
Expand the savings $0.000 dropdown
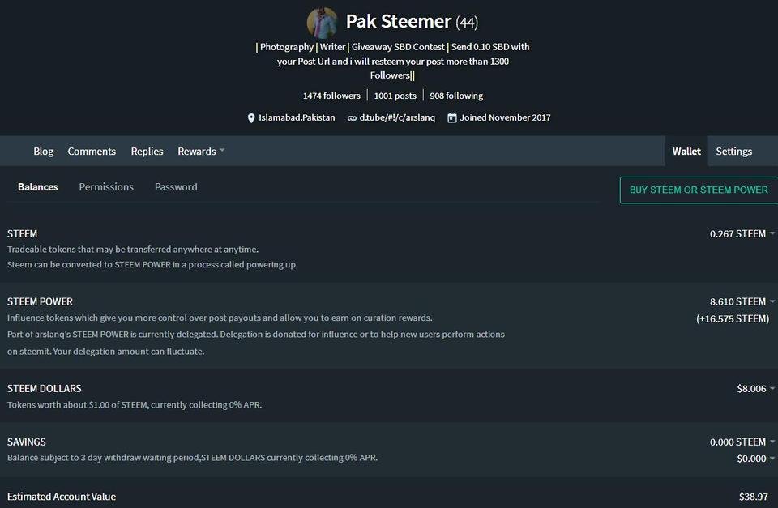[755, 459]
